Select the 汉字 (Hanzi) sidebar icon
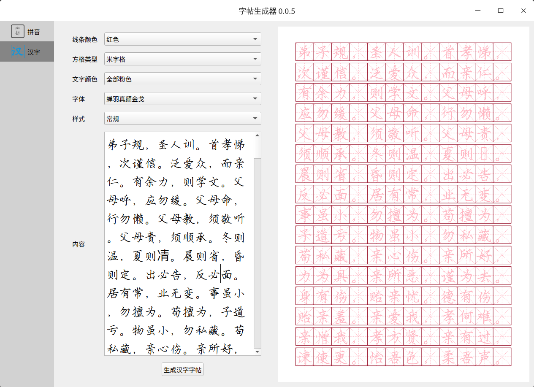This screenshot has height=387, width=534. [17, 51]
